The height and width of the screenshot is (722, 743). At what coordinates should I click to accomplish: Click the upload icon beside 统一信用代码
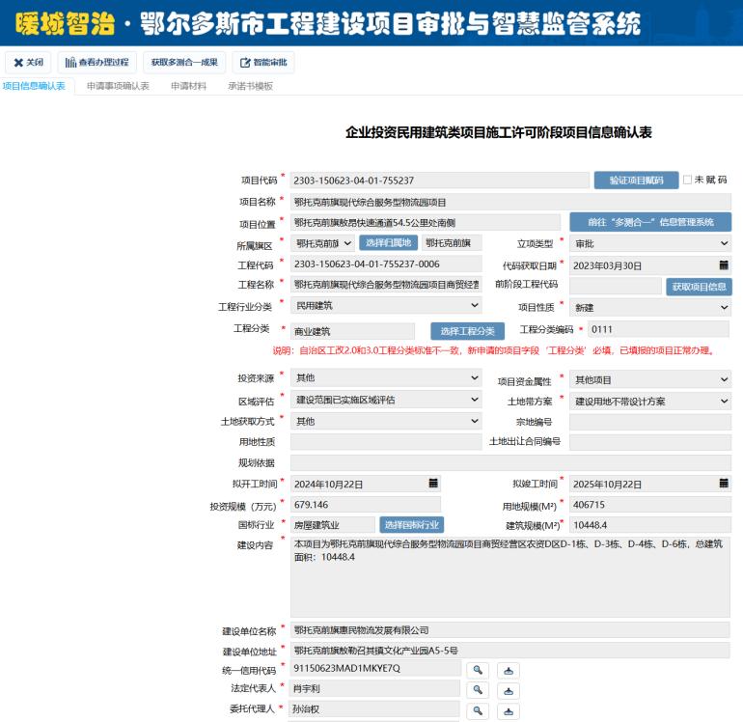click(x=509, y=669)
